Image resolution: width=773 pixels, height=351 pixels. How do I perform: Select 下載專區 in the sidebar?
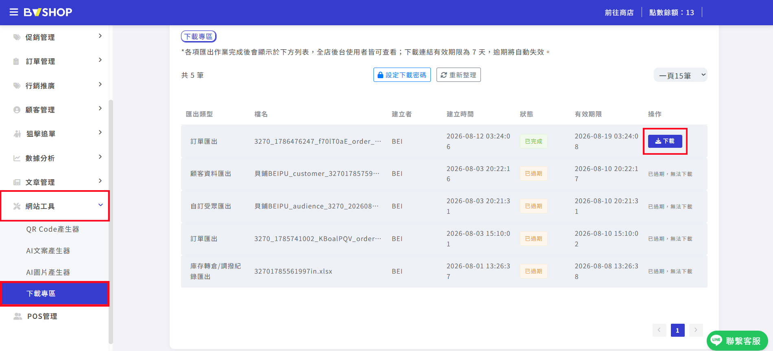[55, 294]
